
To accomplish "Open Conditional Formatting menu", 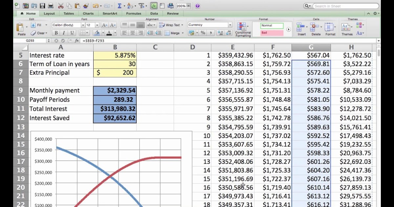I will 243,30.
